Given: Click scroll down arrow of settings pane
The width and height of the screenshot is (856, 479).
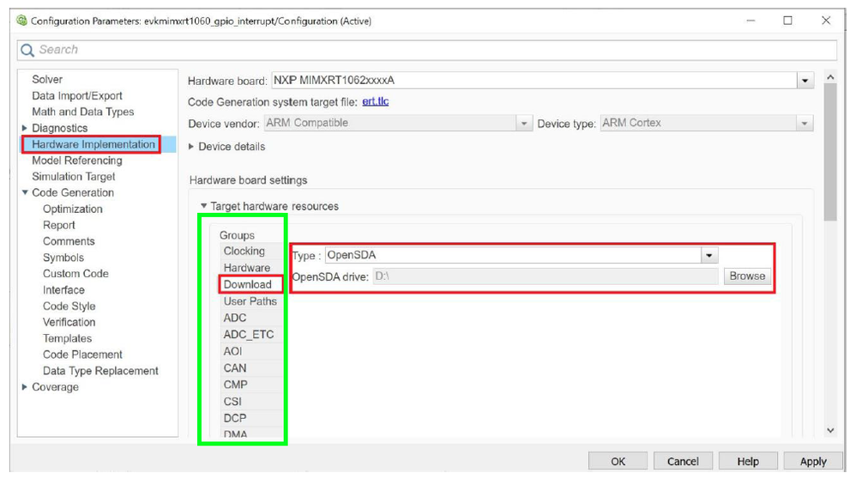Looking at the screenshot, I should tap(830, 430).
